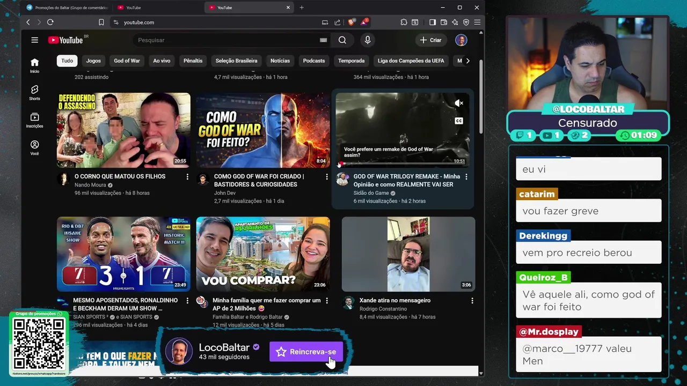Open John Dev channel link
Image resolution: width=687 pixels, height=386 pixels.
coord(224,193)
